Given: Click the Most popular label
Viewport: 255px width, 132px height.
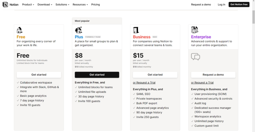Looking at the screenshot, I should (82, 21).
